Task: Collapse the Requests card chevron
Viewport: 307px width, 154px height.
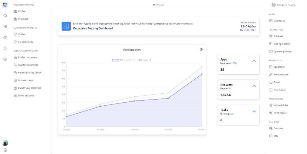Action: [254, 86]
